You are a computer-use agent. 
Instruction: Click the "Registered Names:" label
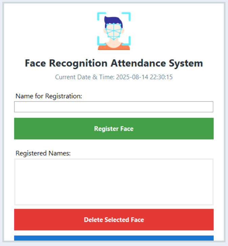[x=43, y=153]
